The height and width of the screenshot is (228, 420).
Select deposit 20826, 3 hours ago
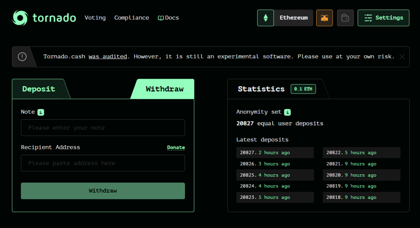pyautogui.click(x=275, y=164)
